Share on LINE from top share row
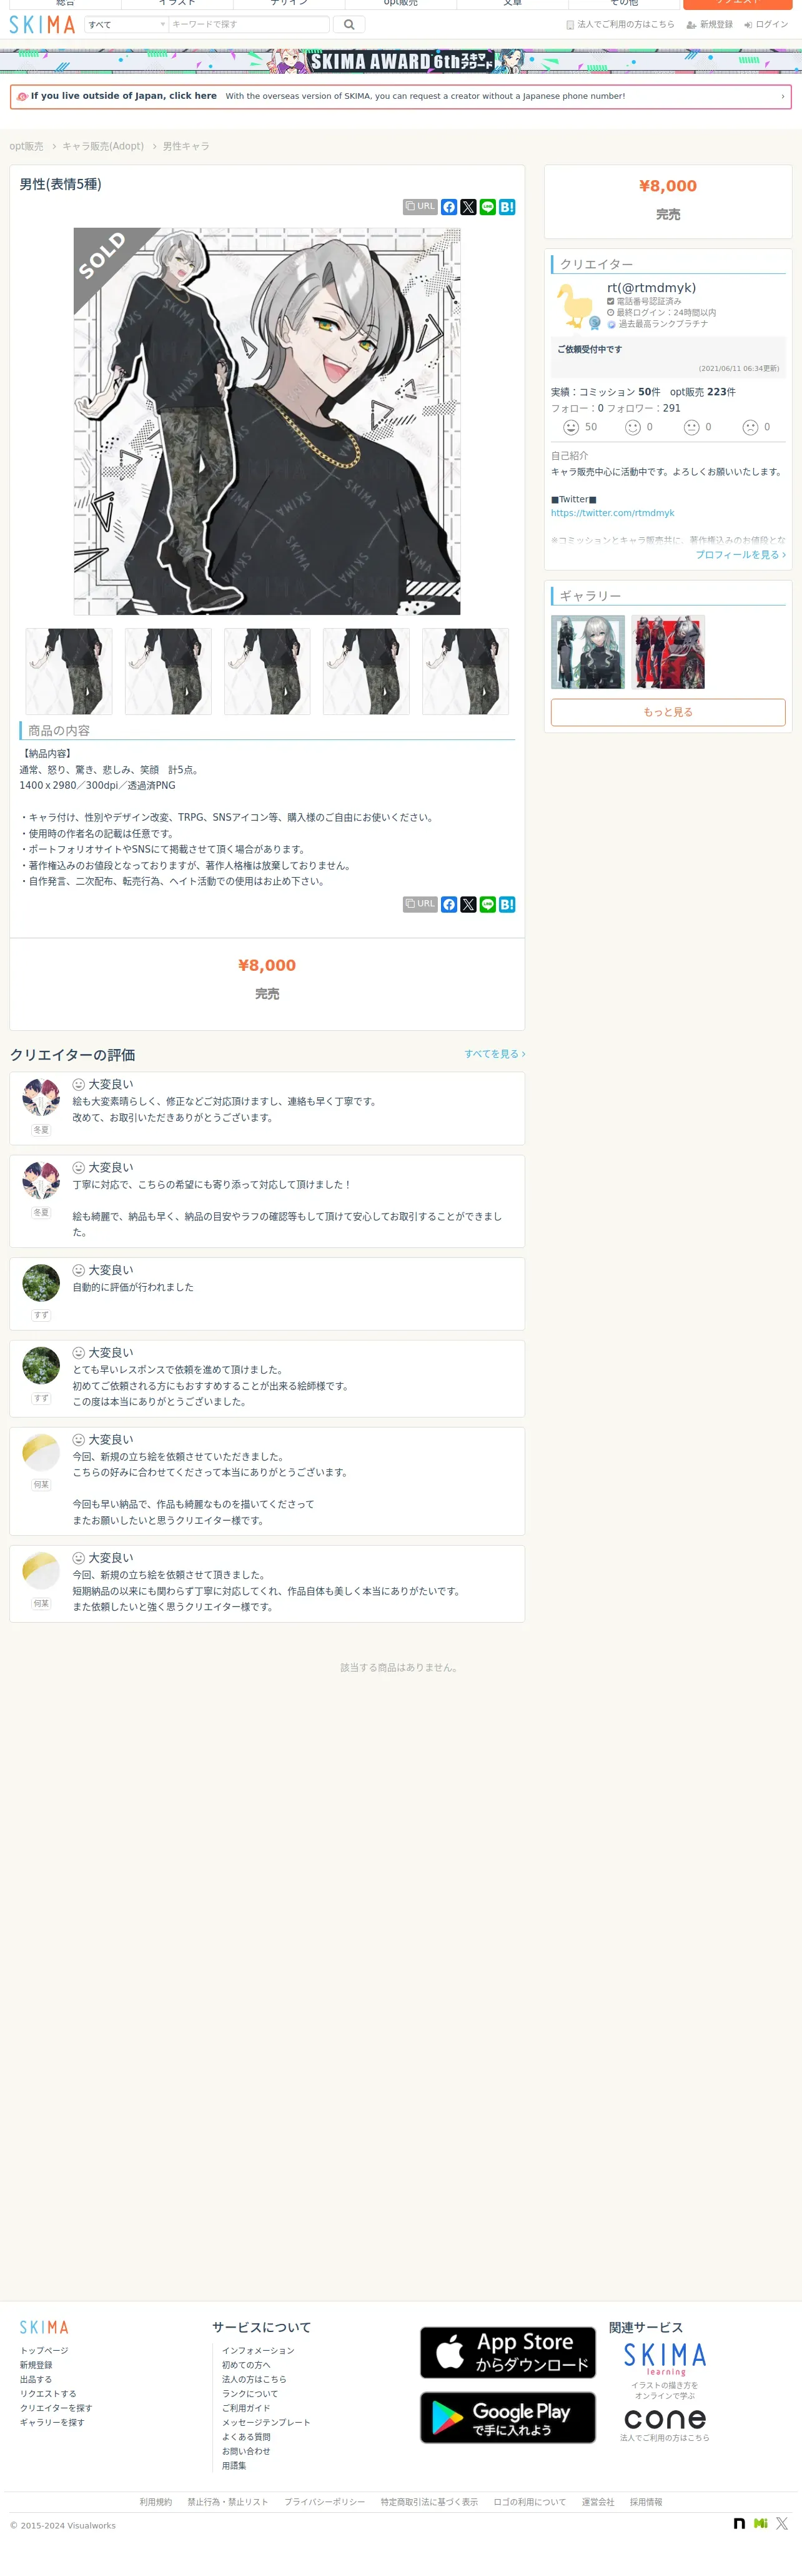This screenshot has height=2576, width=802. click(487, 207)
